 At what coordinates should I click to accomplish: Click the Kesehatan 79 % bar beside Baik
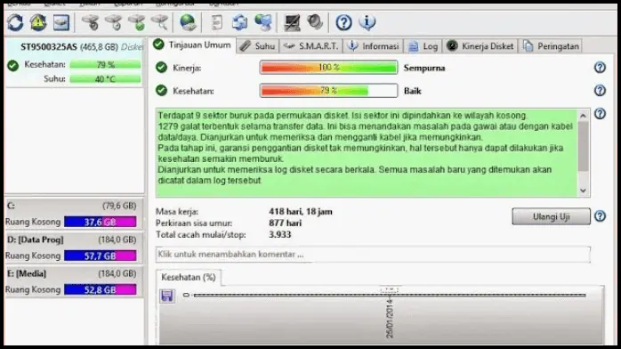point(328,91)
